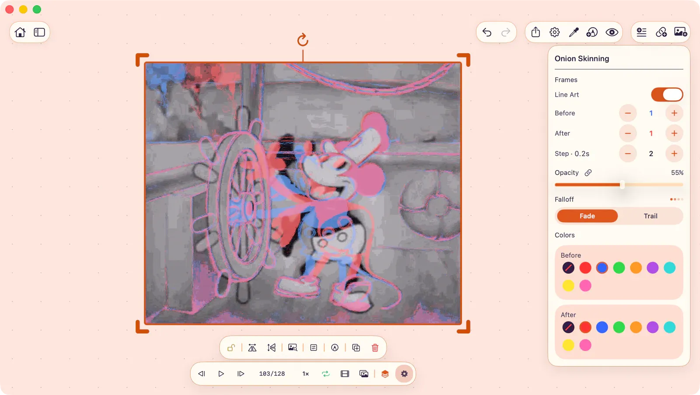Toggle the Opacity link icon
The image size is (700, 395).
point(588,172)
